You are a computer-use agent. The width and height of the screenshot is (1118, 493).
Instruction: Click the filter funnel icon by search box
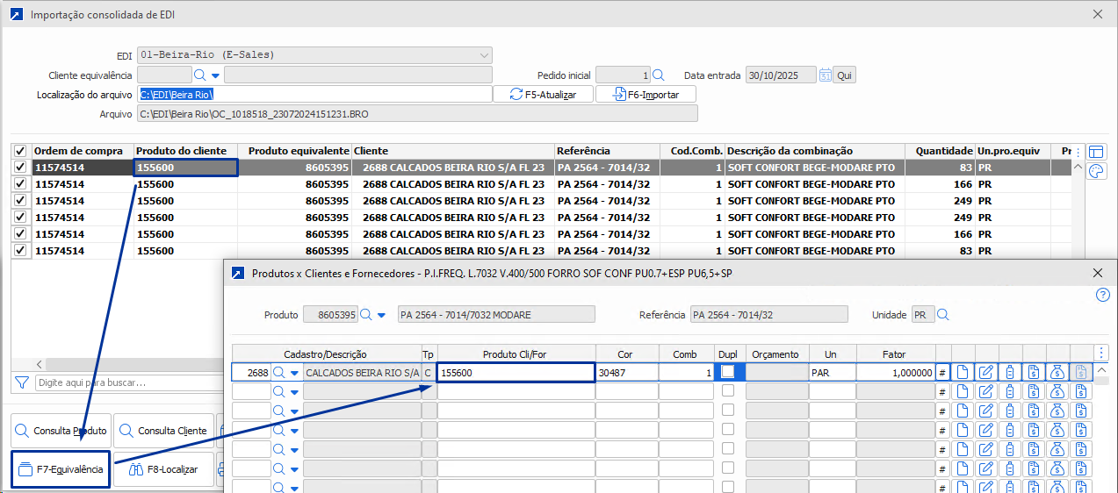(22, 382)
